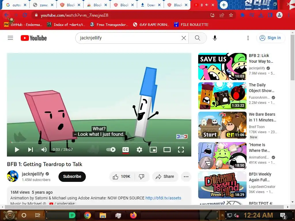This screenshot has height=221, width=295.
Task: Launch Chrome from the taskbar
Action: click(x=88, y=215)
